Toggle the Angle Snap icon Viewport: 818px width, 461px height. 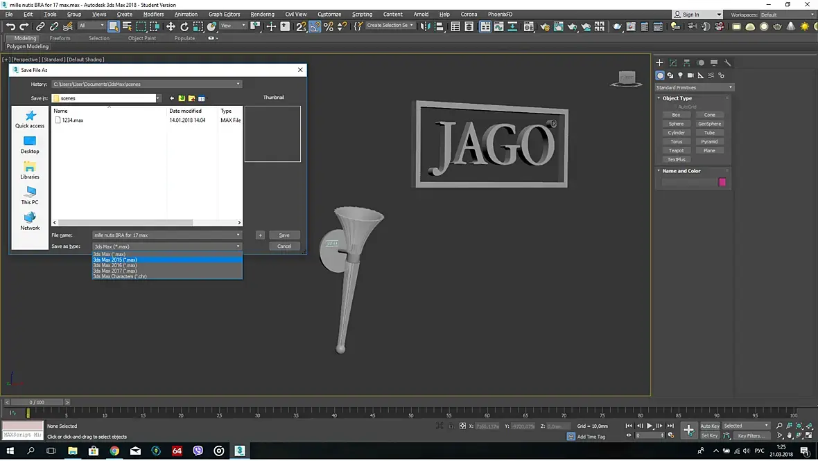pos(315,26)
